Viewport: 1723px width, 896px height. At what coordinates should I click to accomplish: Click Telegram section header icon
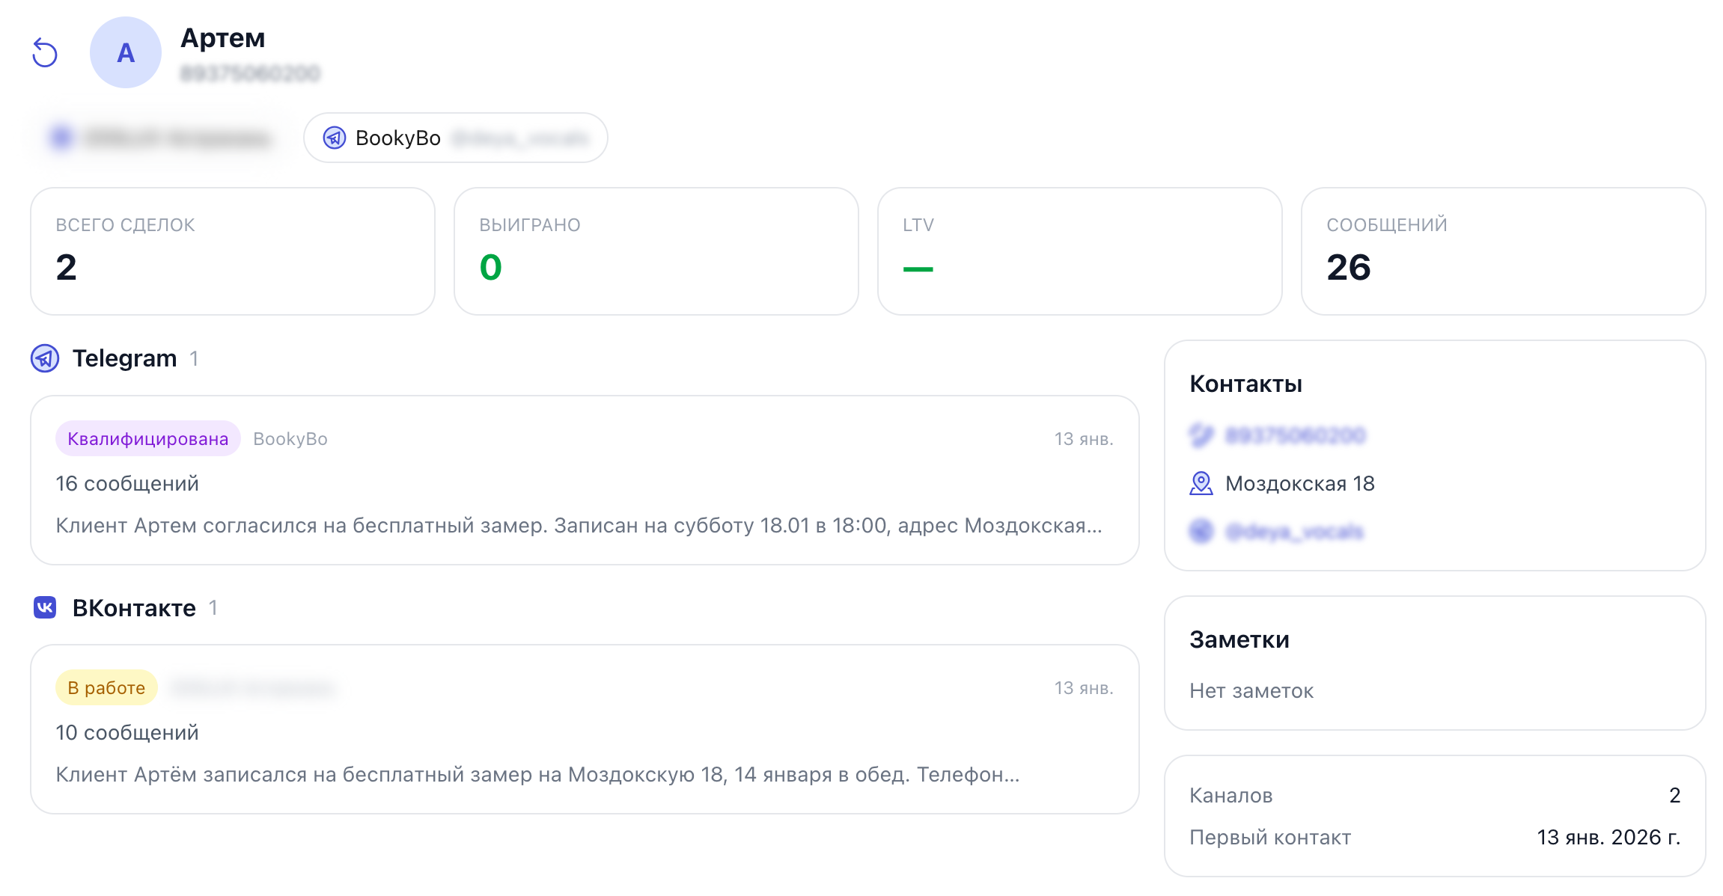click(45, 358)
